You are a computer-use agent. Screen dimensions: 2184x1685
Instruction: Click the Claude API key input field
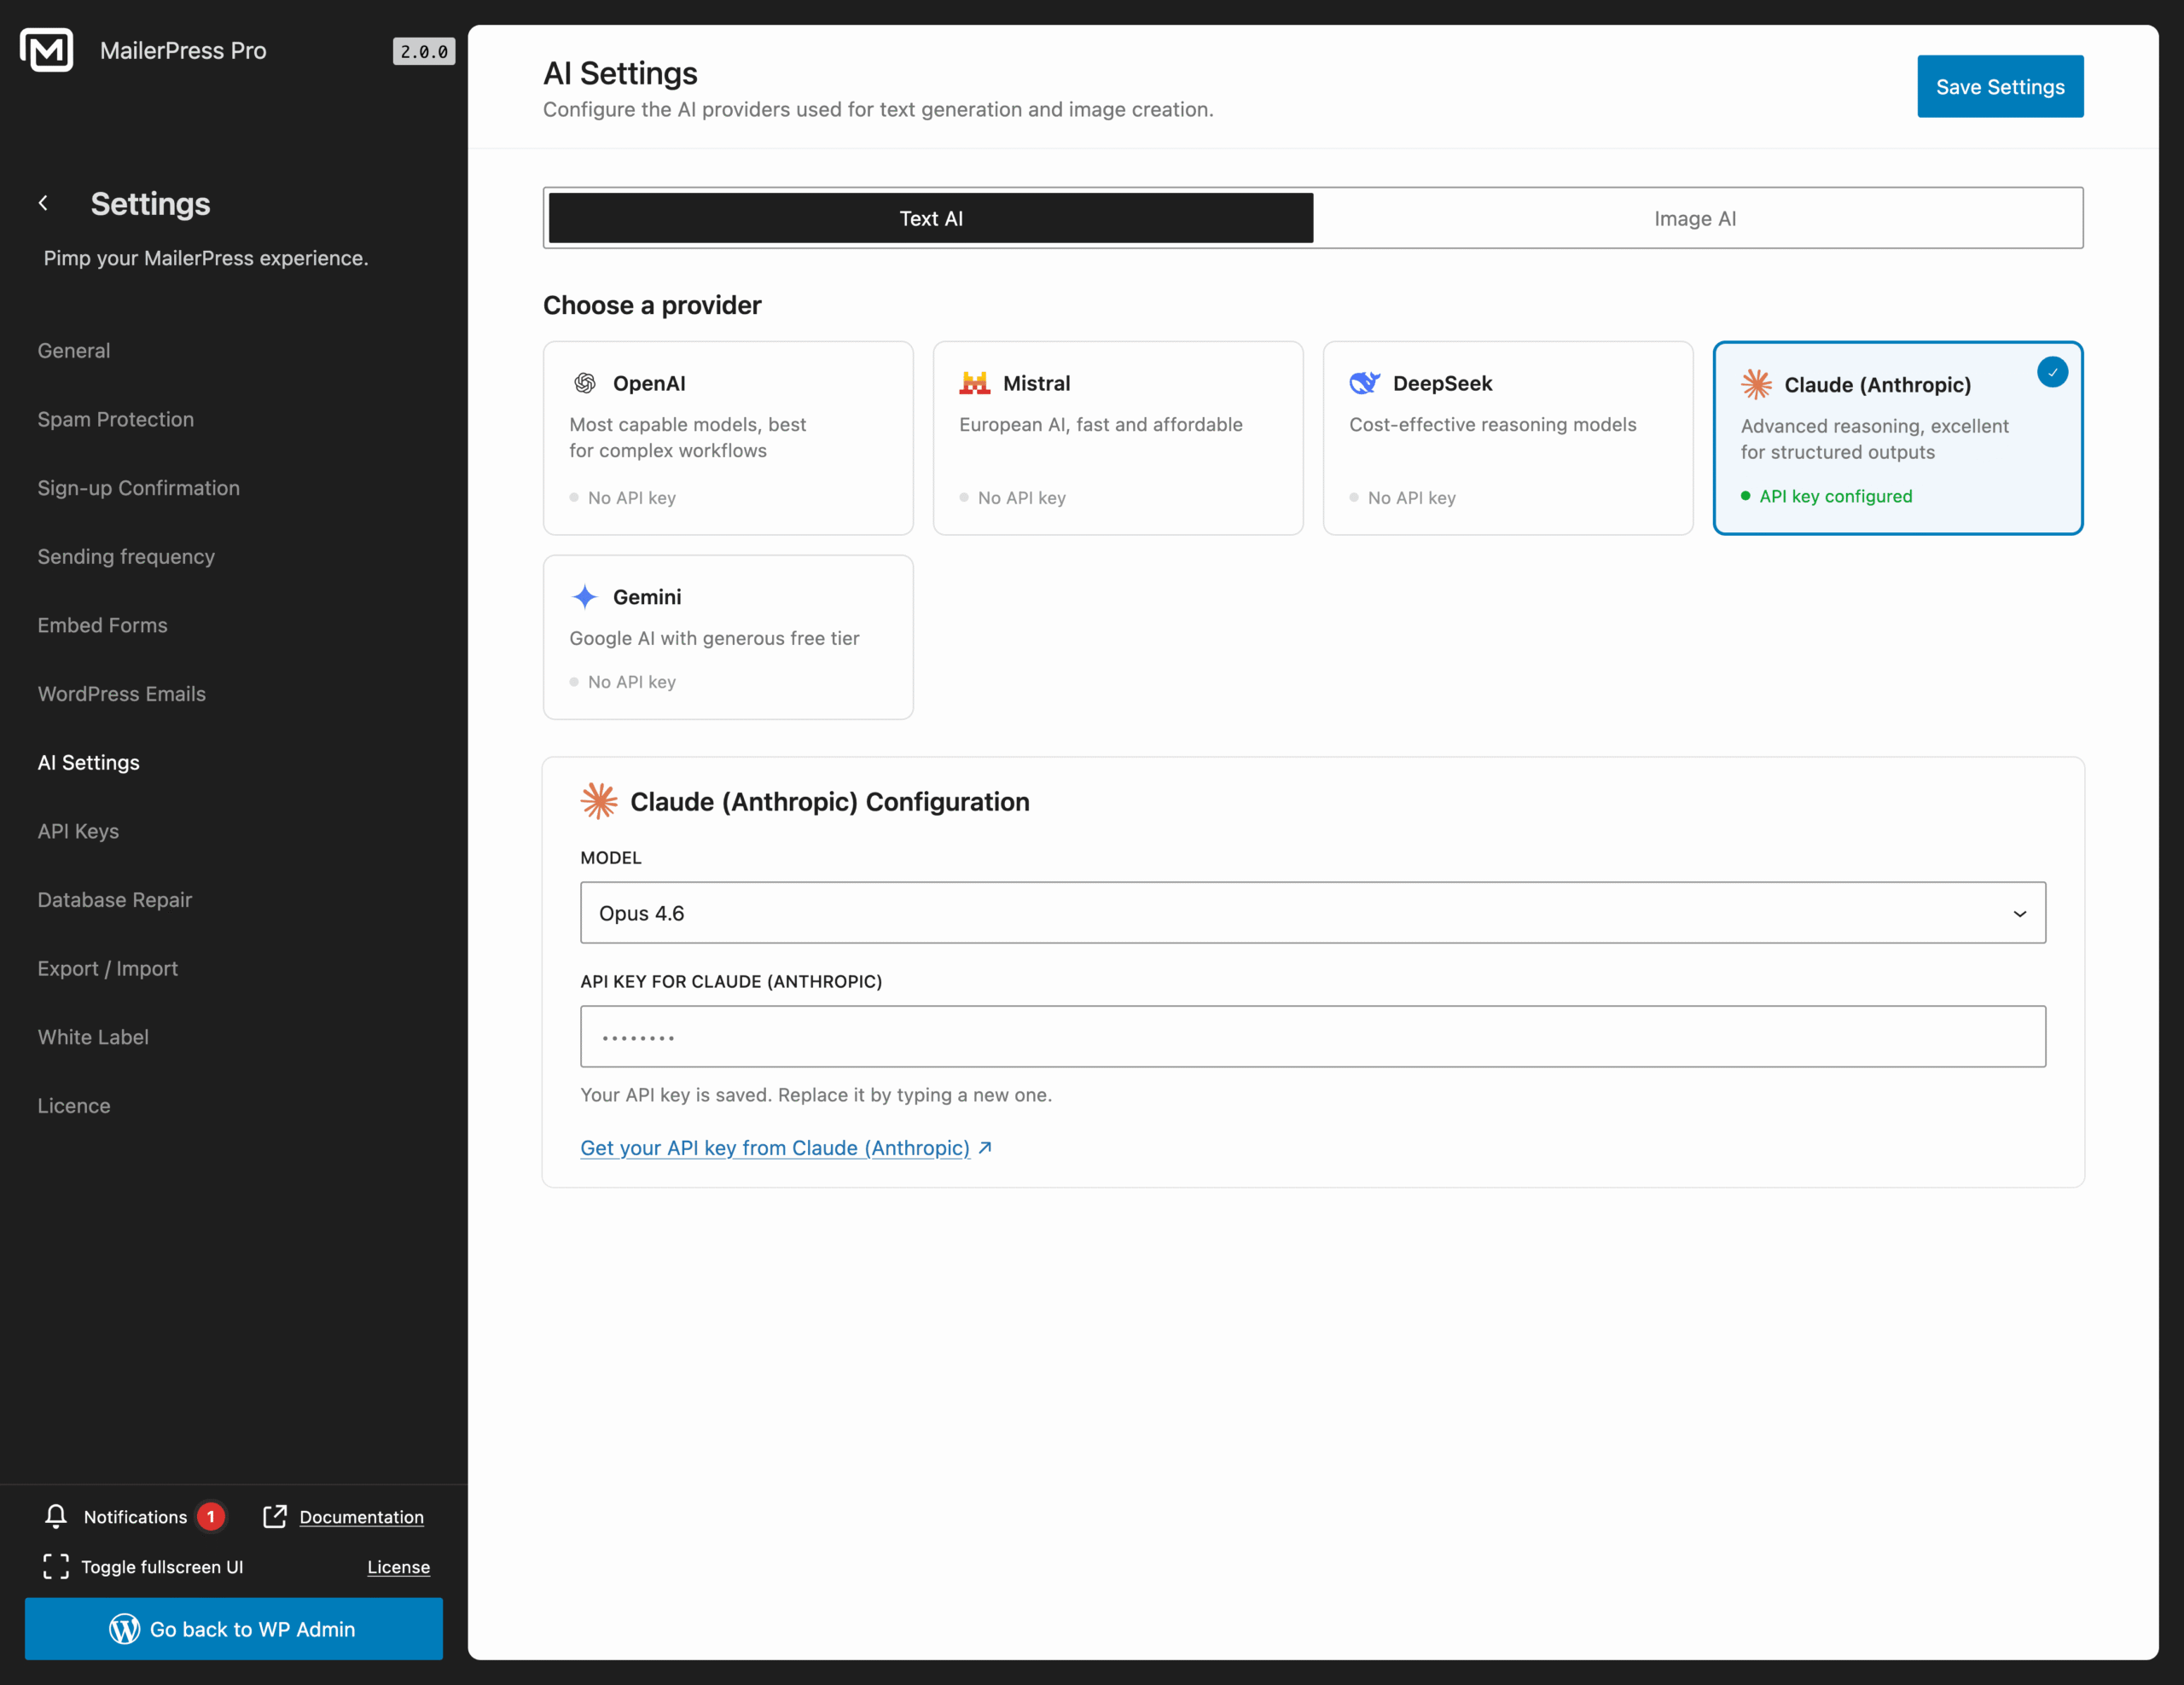(1313, 1036)
